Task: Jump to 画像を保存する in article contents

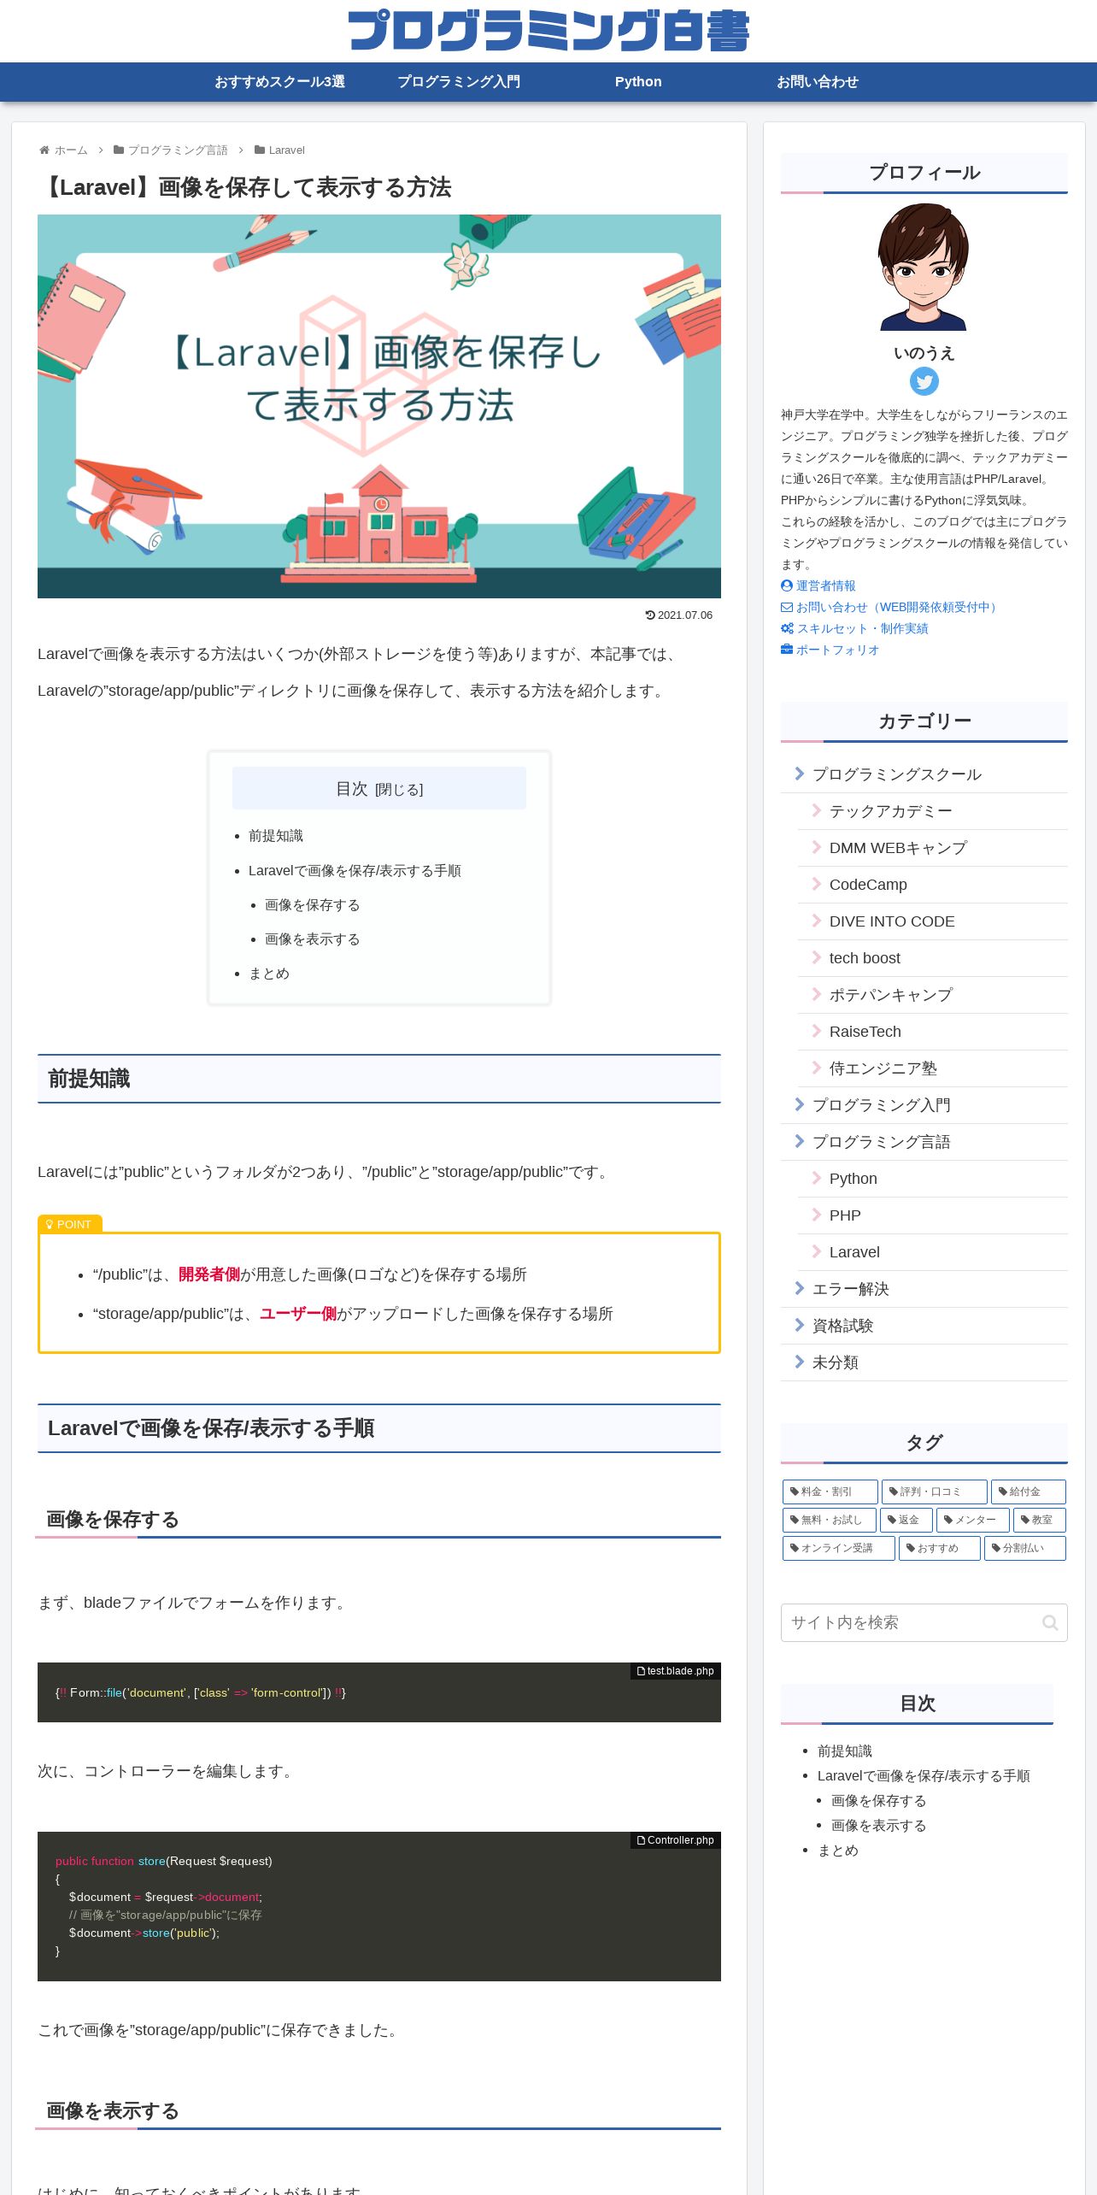Action: pyautogui.click(x=313, y=905)
